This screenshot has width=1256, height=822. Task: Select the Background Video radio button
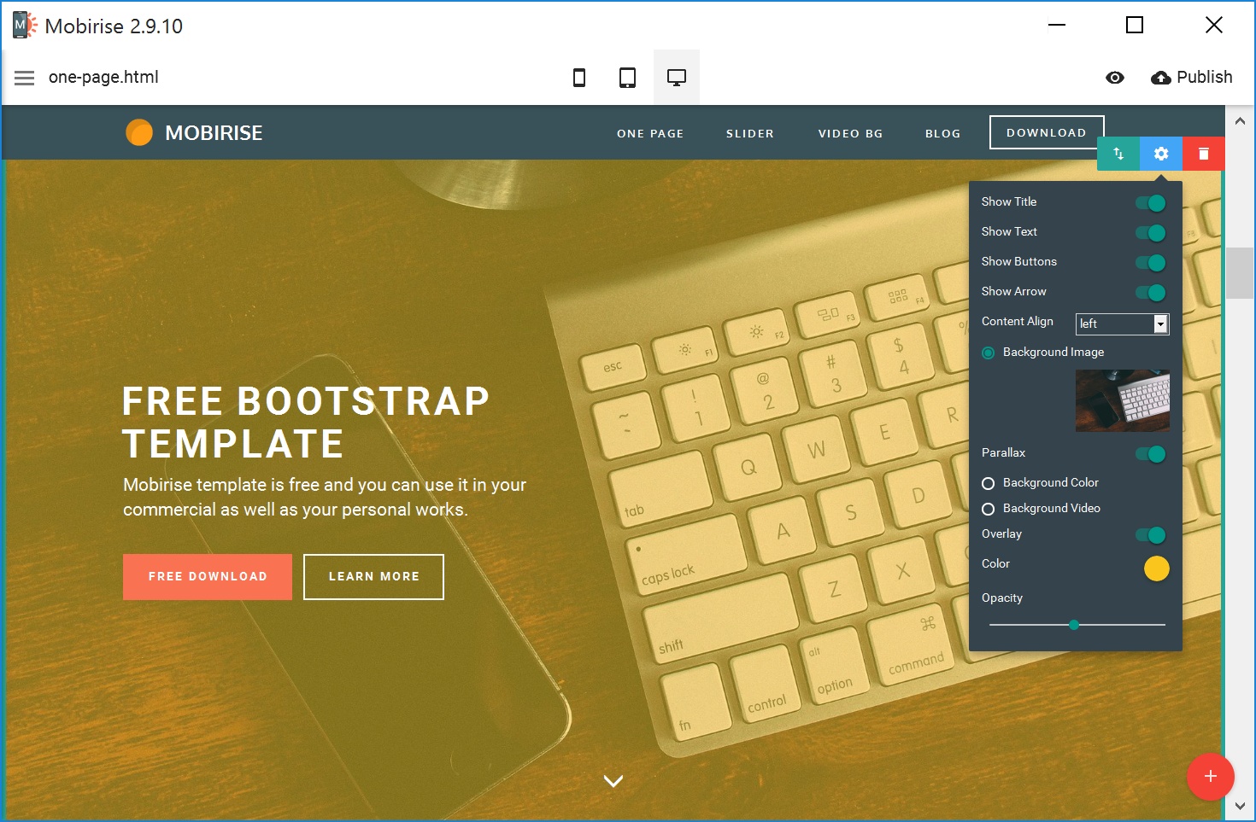pyautogui.click(x=988, y=509)
